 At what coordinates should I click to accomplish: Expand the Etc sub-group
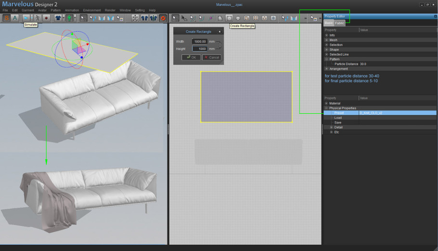[x=332, y=132]
